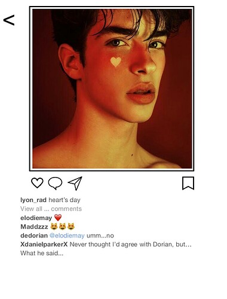Save the post with the bookmark icon
The width and height of the screenshot is (227, 299).
click(x=188, y=183)
